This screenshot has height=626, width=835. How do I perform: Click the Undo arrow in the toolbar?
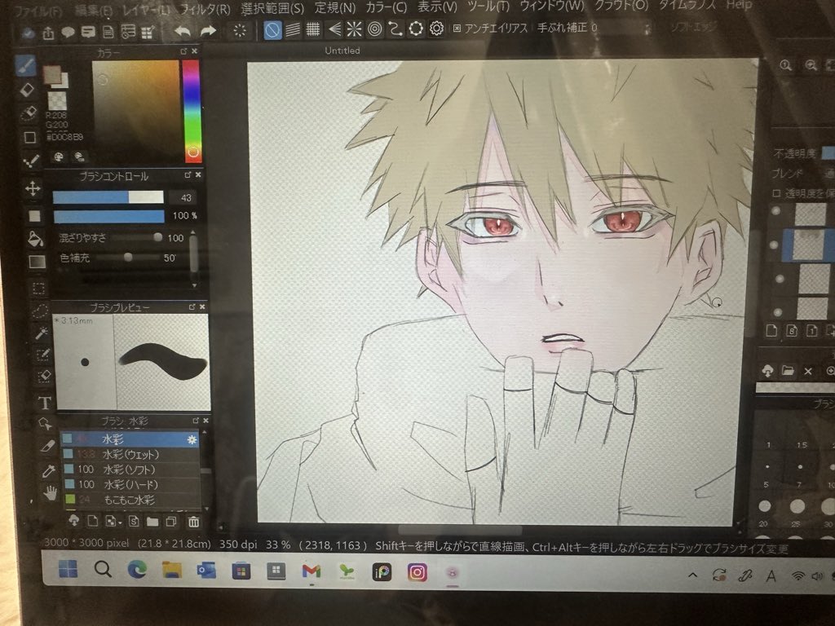click(x=183, y=32)
